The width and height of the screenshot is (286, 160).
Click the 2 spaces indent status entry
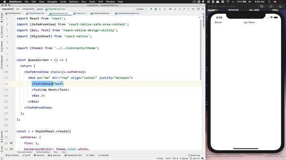click(184, 158)
